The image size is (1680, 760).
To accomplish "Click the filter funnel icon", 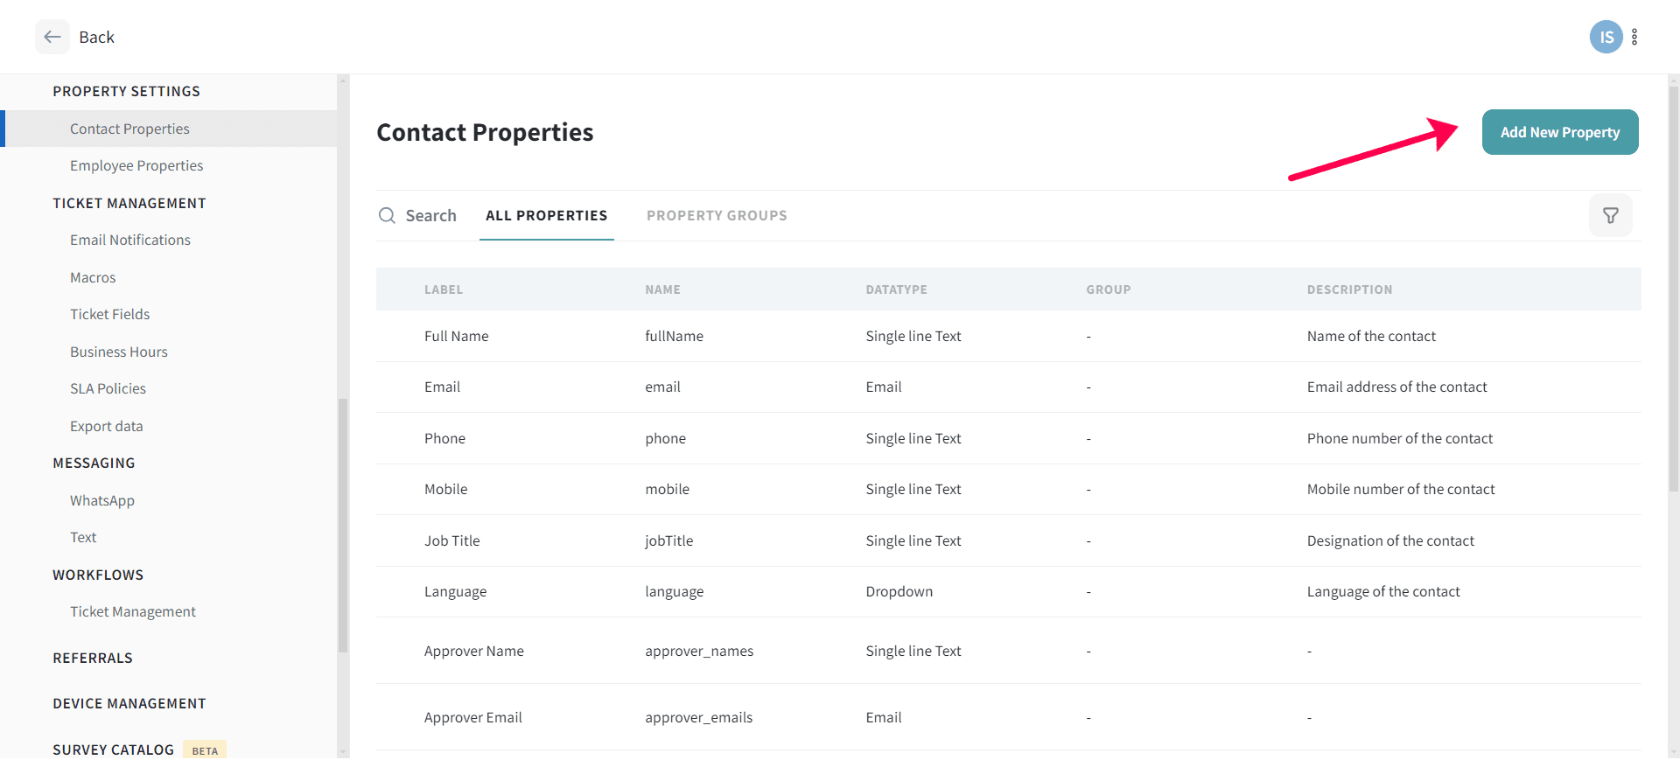I will (1610, 215).
